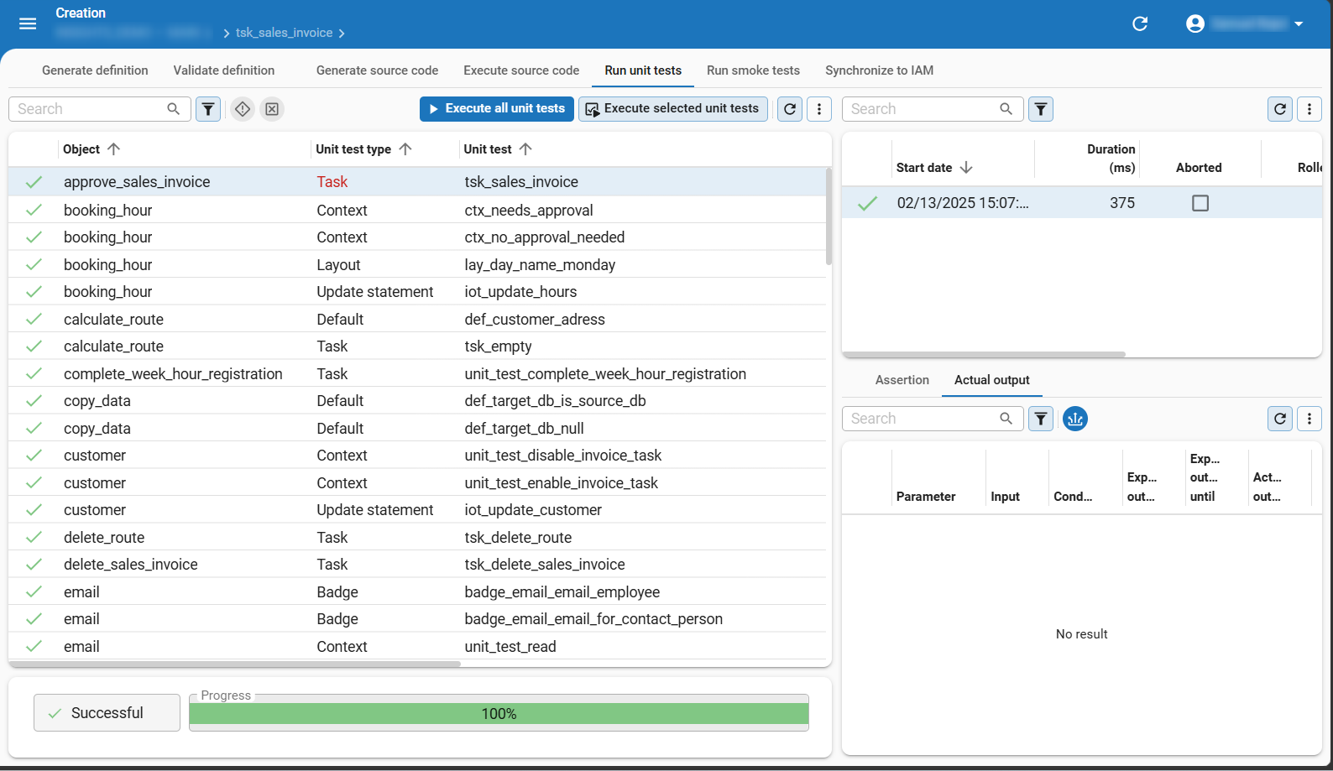
Task: Click the check status icon of badge_email_email_for_contact_person row
Action: point(34,619)
